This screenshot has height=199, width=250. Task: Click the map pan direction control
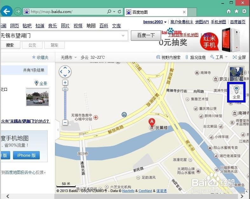[x=65, y=72]
